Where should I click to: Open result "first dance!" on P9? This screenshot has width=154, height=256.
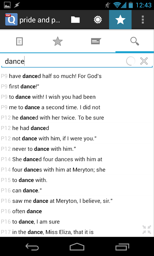(77, 86)
